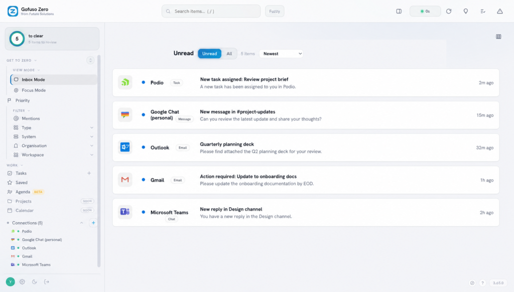Click the Outlook app icon in list
The width and height of the screenshot is (514, 292).
point(125,147)
